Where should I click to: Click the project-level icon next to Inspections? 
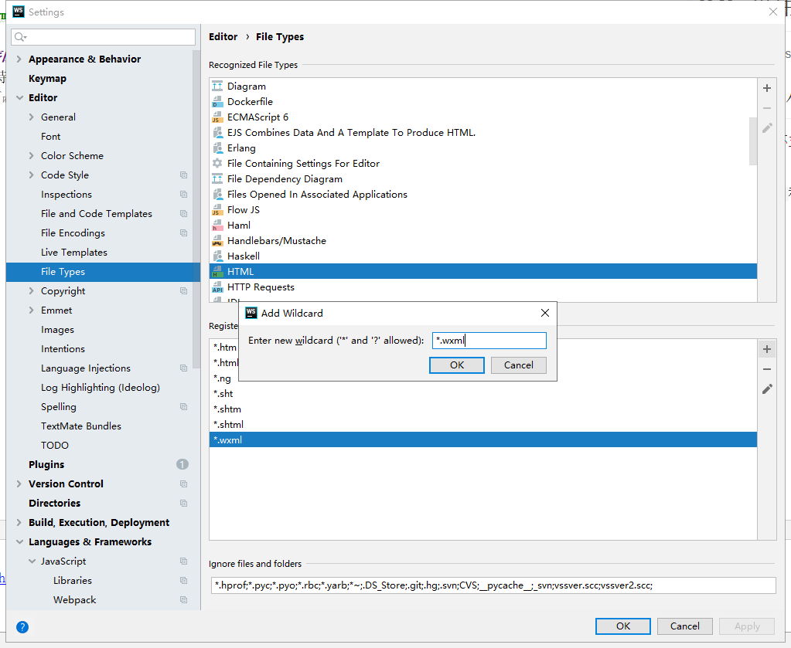click(x=183, y=195)
